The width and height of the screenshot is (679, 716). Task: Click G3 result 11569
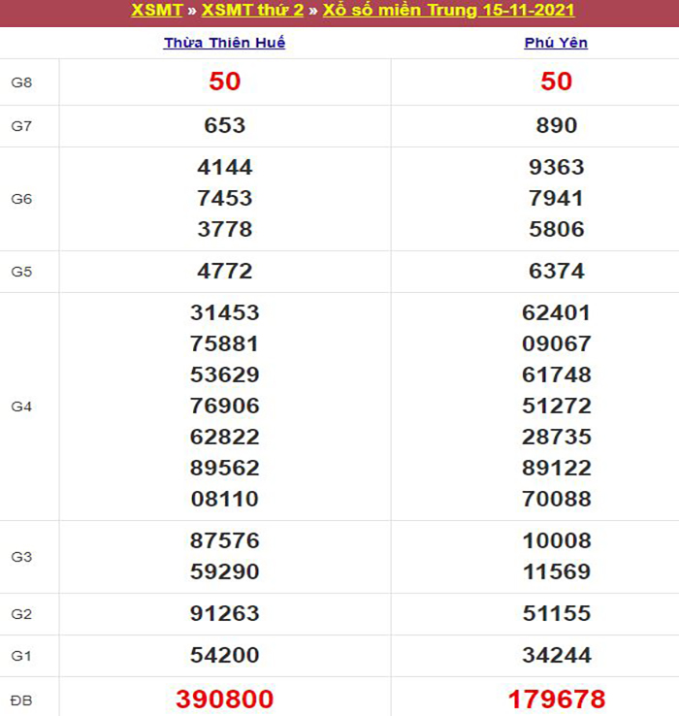point(556,571)
